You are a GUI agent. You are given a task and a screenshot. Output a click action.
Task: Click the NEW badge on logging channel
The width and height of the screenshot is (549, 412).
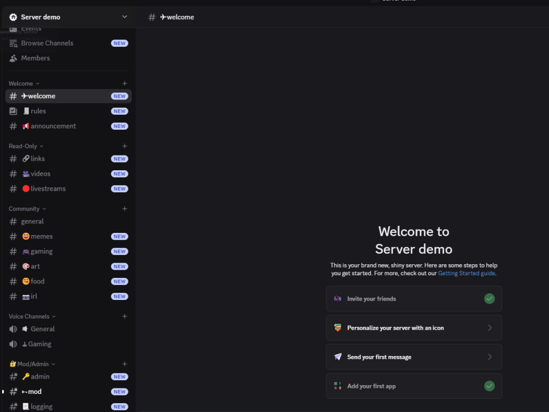coord(119,407)
